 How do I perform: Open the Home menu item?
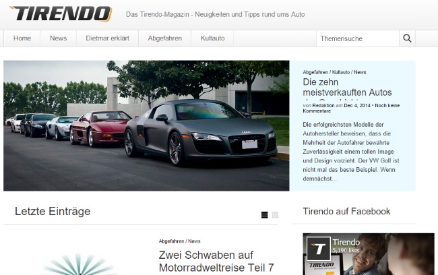tap(22, 38)
